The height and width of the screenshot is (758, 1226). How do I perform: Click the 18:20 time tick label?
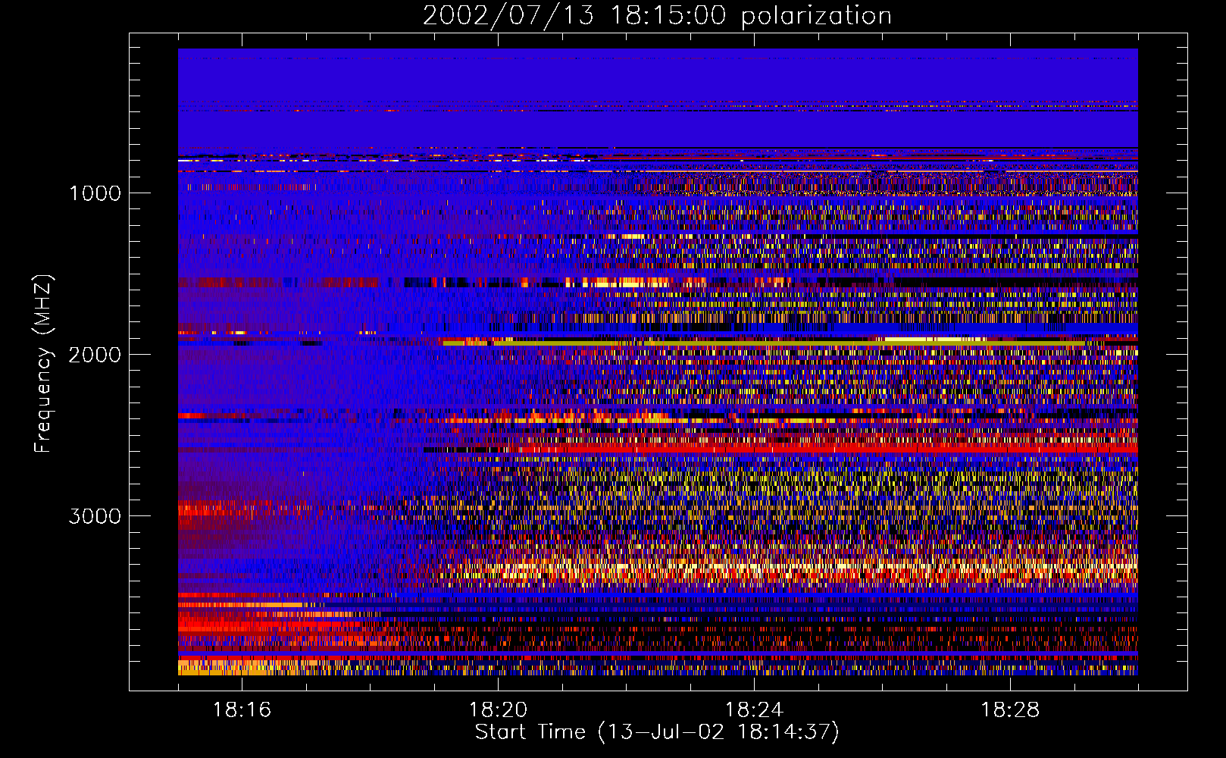click(x=498, y=710)
